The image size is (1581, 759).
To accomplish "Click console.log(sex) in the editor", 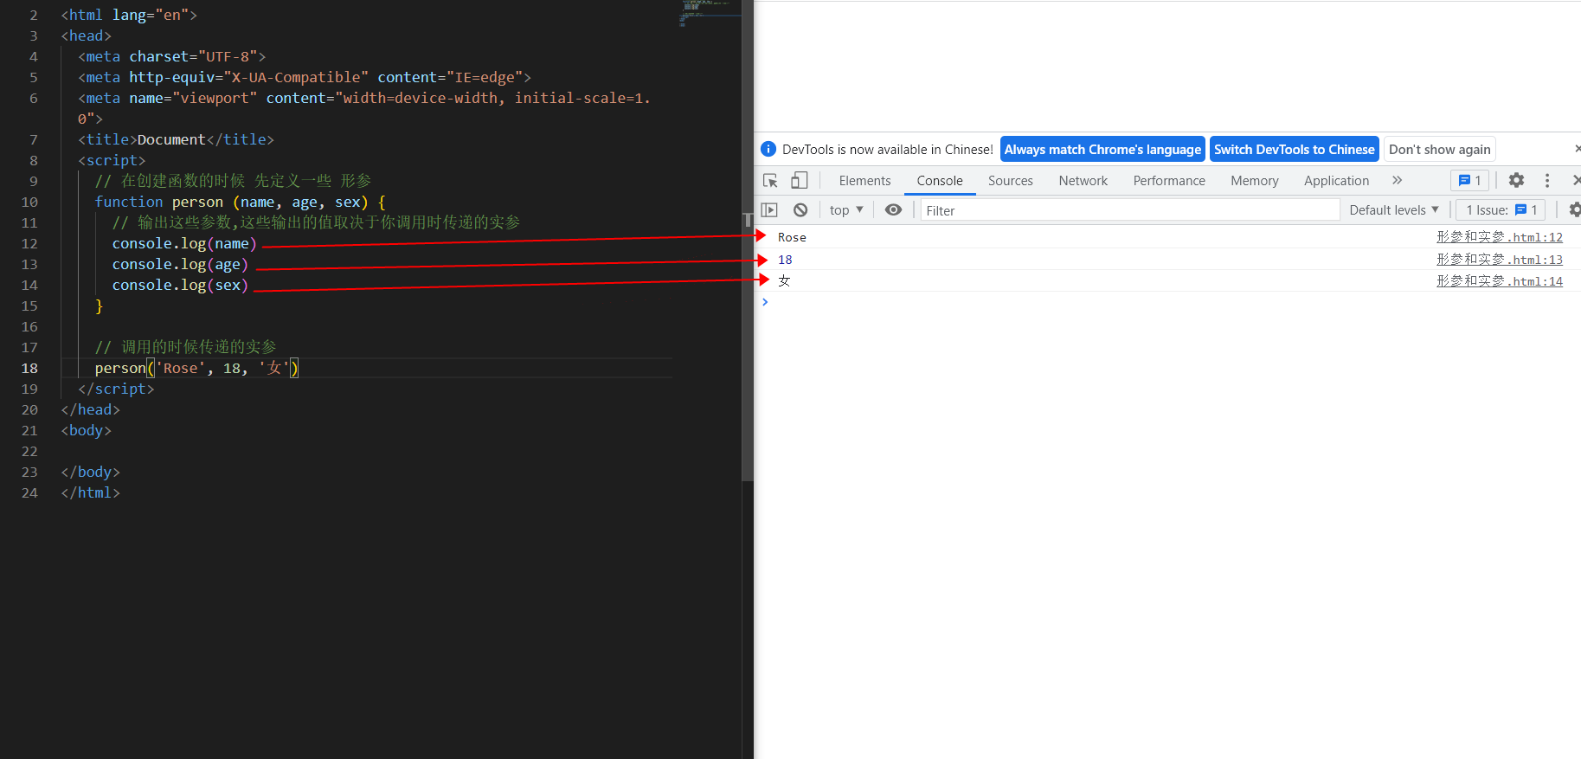I will tap(180, 285).
